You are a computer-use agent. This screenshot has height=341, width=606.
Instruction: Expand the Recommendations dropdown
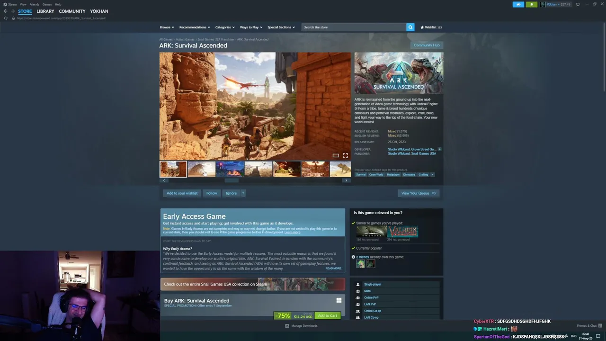click(x=195, y=27)
